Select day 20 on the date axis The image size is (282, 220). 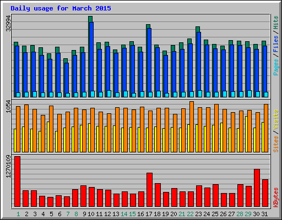tap(173, 214)
